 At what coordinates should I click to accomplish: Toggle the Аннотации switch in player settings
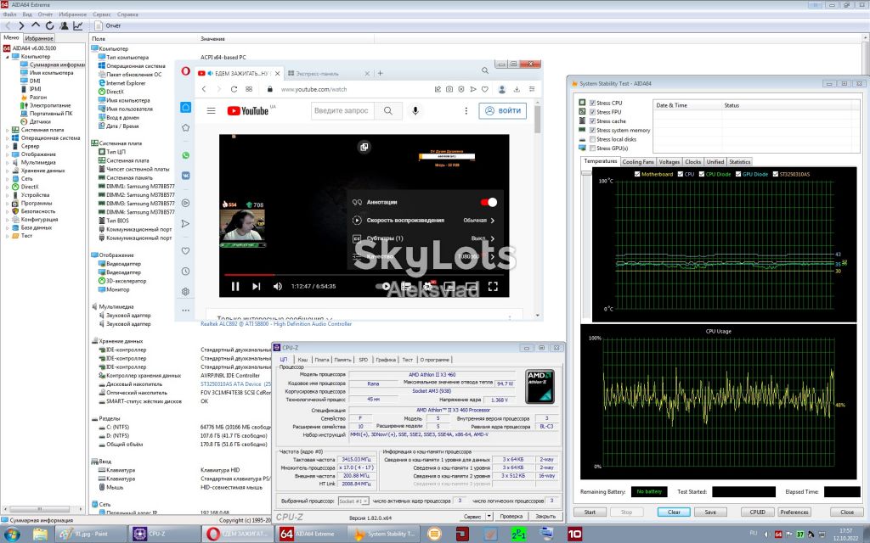[489, 202]
